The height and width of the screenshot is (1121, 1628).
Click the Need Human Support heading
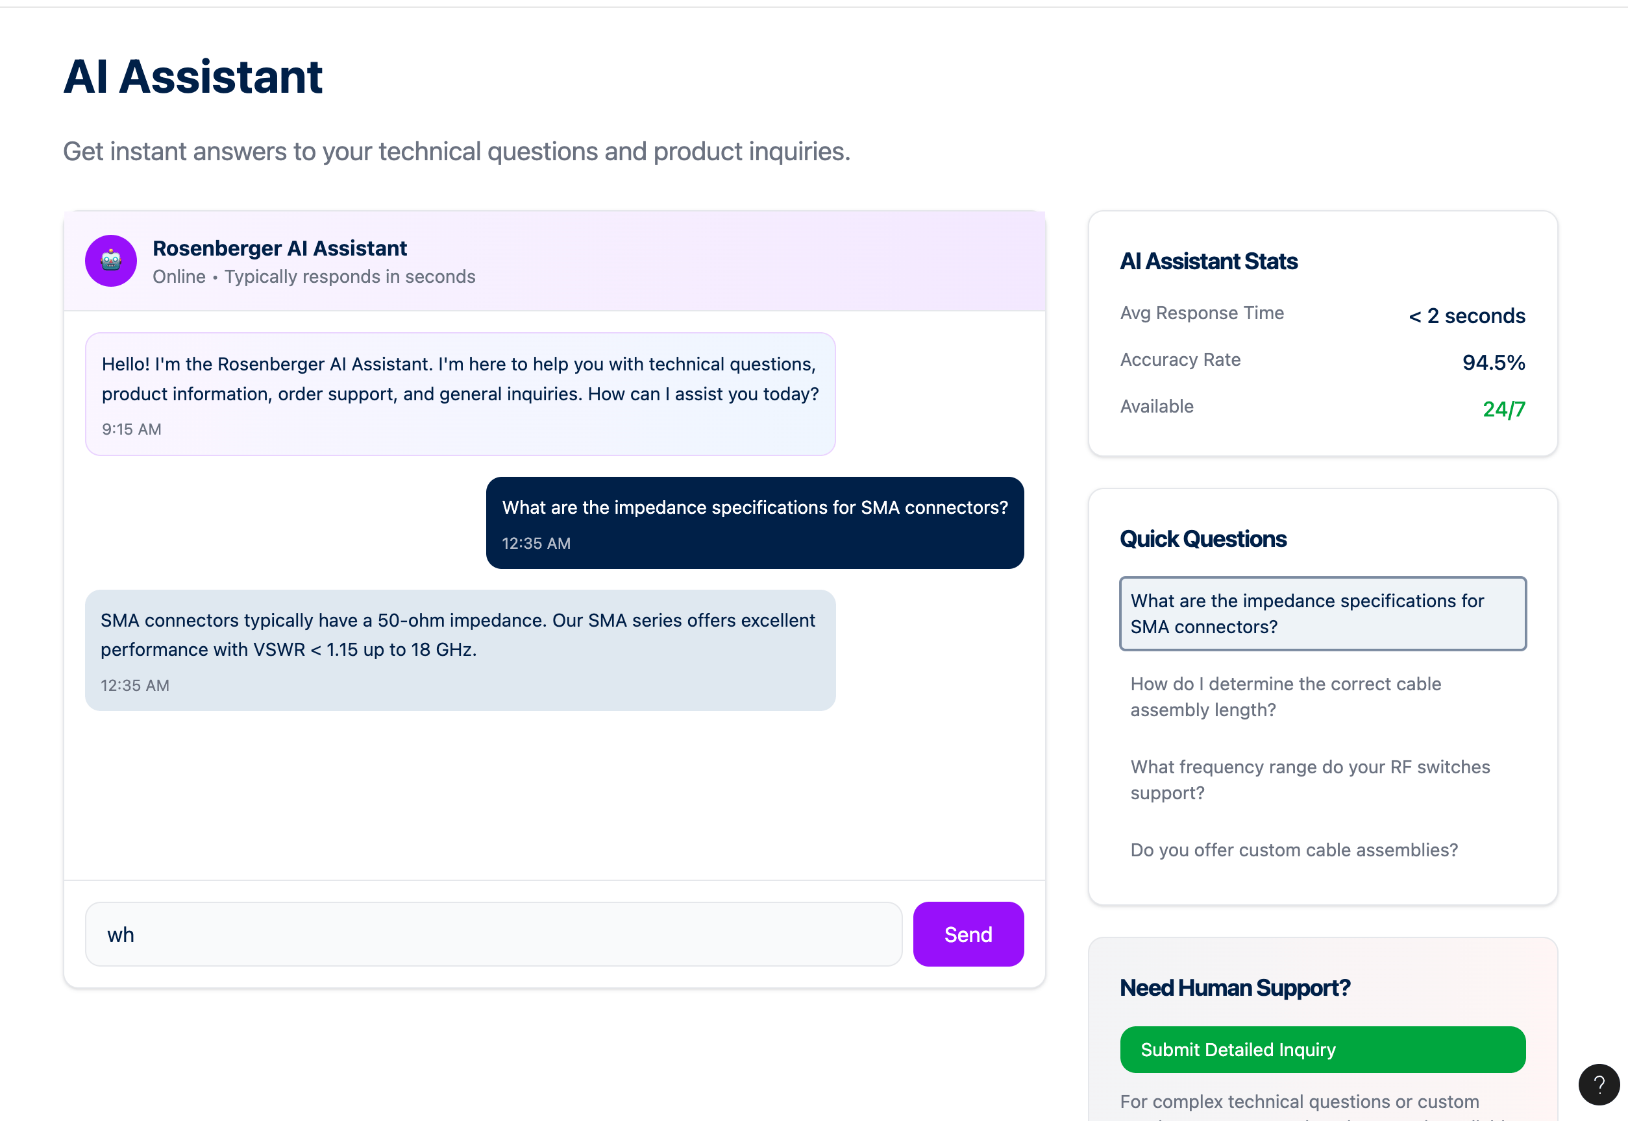(x=1235, y=987)
